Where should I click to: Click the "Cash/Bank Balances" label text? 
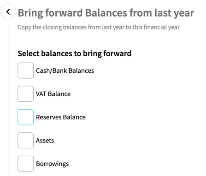click(x=65, y=70)
